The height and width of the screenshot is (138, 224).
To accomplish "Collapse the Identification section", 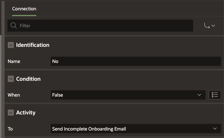I will click(11, 45).
